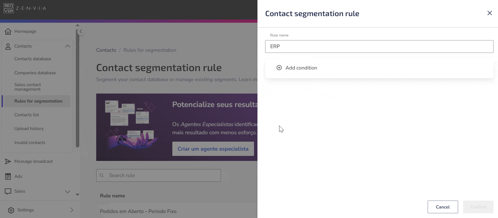Click the Rule name input field

point(379,47)
